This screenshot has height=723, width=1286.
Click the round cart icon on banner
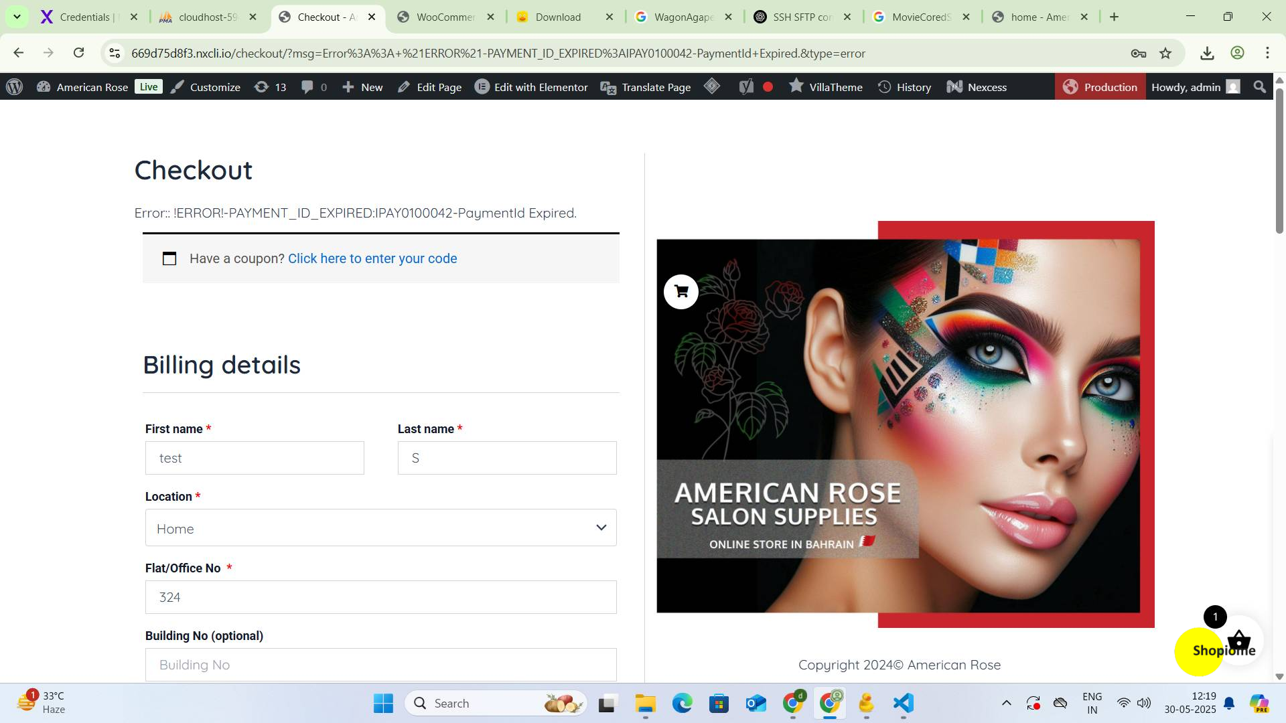[681, 292]
